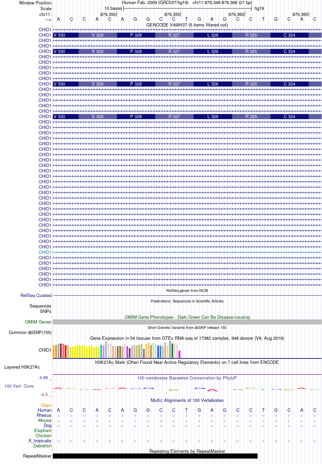
Task: Click the Dog species label
Action: click(47, 426)
